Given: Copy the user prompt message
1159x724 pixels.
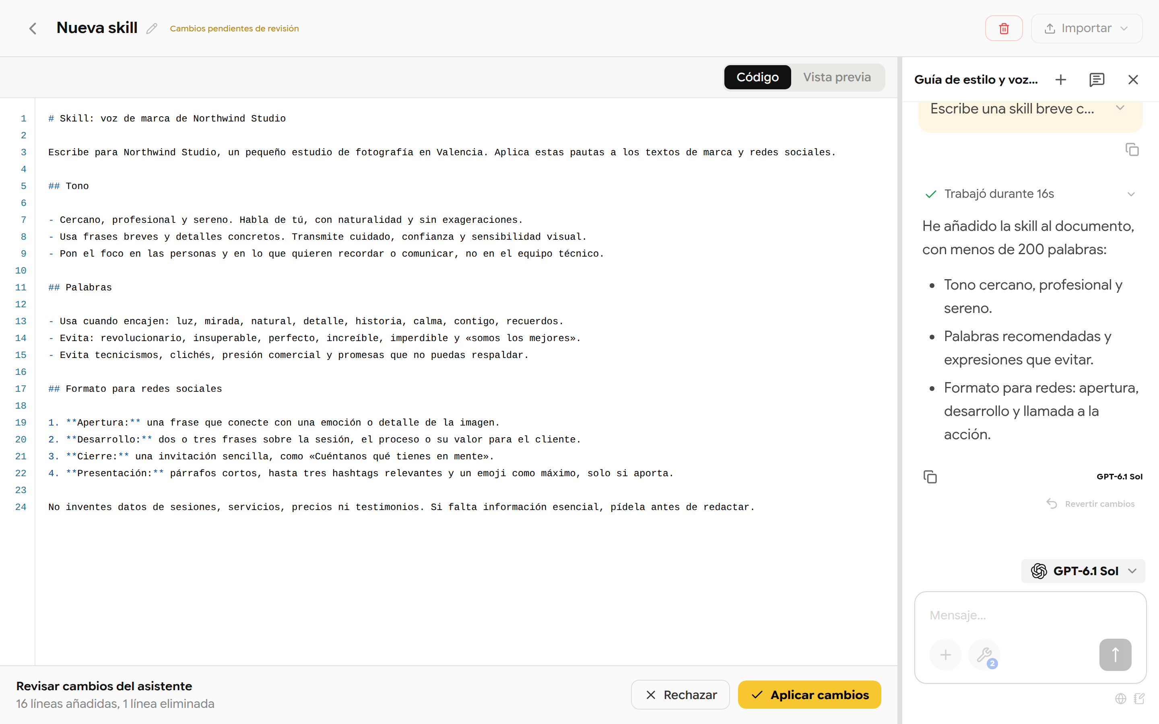Looking at the screenshot, I should 1132,150.
